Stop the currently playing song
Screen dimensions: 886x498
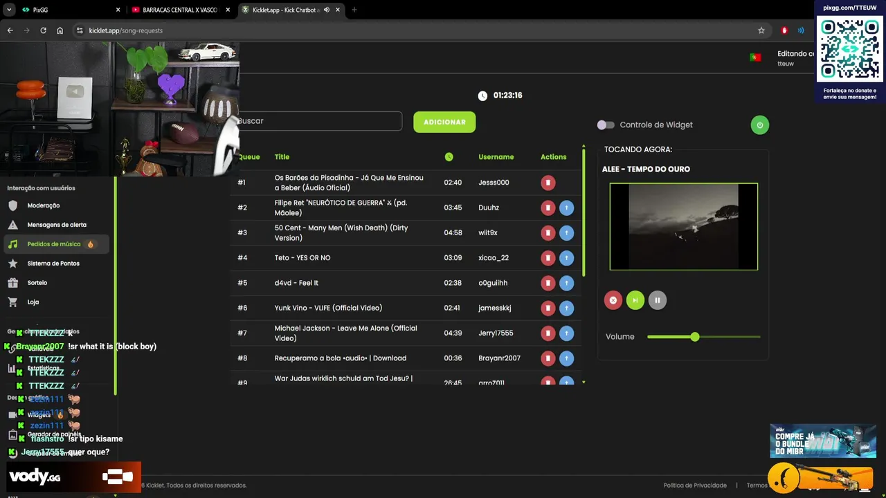[x=613, y=300]
